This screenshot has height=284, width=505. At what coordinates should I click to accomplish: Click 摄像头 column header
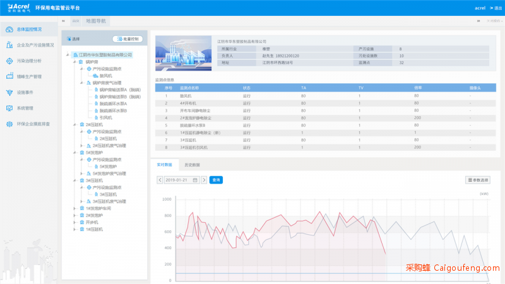475,88
